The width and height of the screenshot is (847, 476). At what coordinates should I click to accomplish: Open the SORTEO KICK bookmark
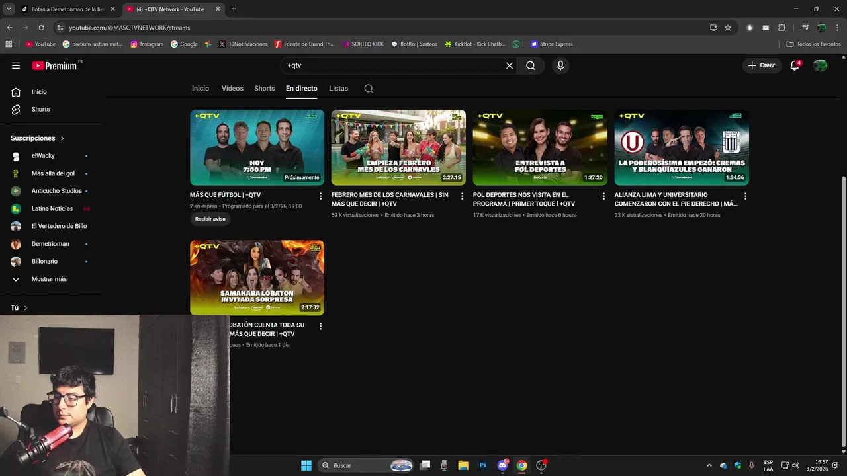[363, 44]
